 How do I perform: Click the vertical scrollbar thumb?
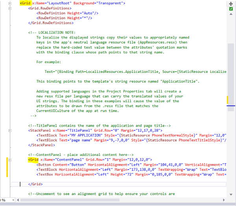(x=231, y=77)
